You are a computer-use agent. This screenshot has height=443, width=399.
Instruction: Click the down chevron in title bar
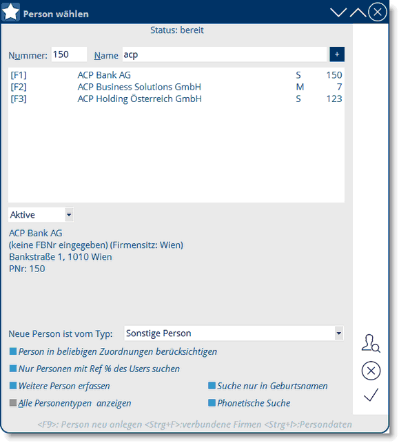338,12
